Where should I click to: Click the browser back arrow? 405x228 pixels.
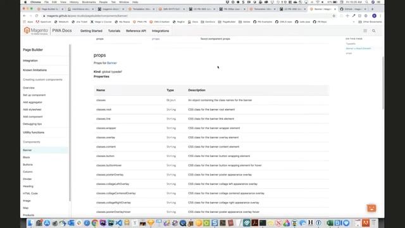(x=25, y=16)
